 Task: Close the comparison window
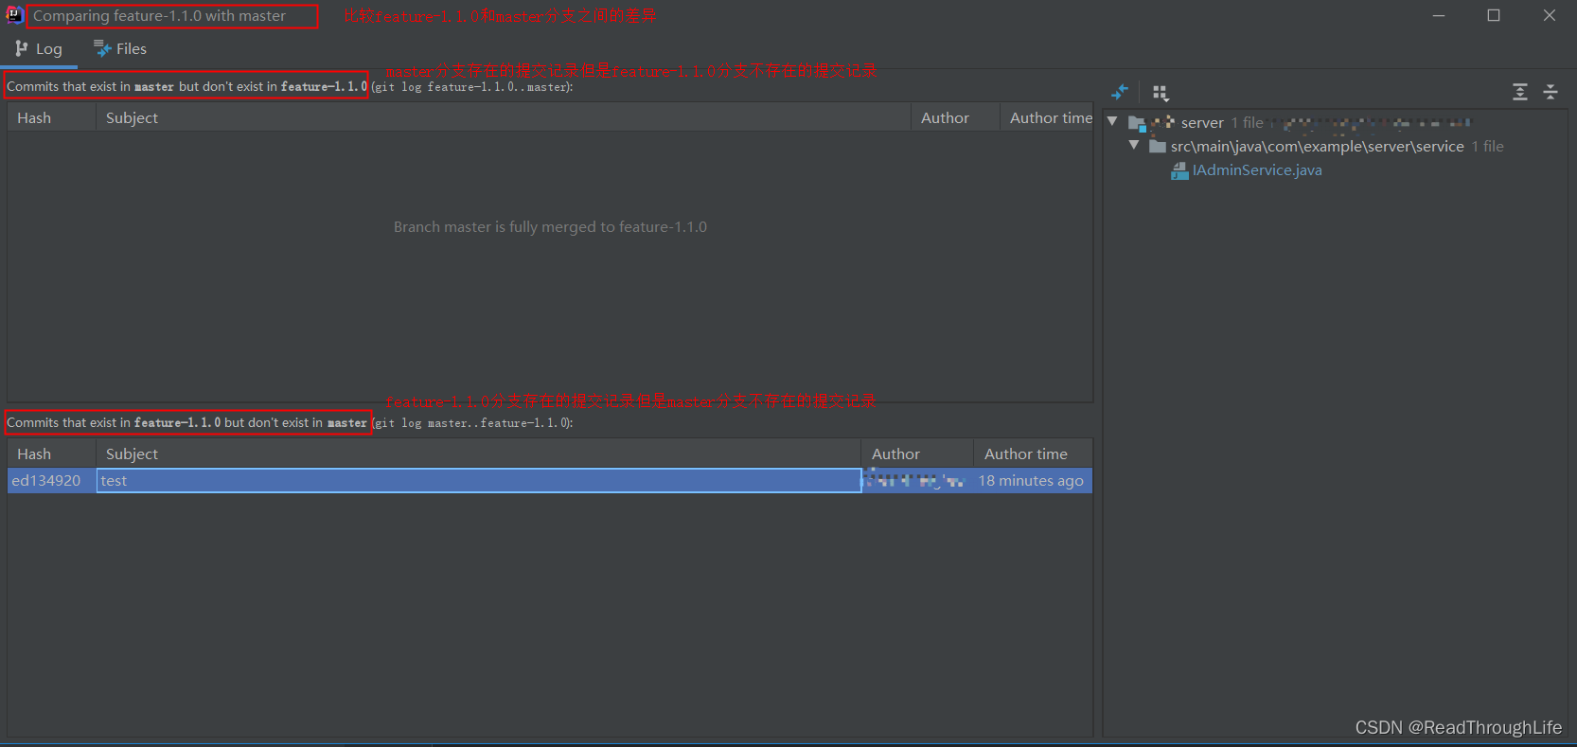tap(1550, 15)
